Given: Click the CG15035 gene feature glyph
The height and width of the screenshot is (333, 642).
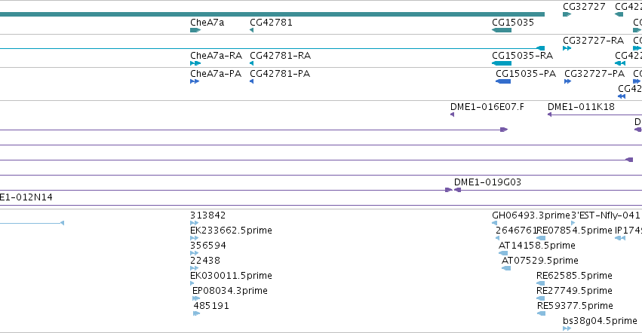Looking at the screenshot, I should [502, 30].
